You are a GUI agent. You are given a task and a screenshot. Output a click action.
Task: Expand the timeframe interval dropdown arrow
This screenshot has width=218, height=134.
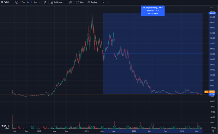(40, 2)
